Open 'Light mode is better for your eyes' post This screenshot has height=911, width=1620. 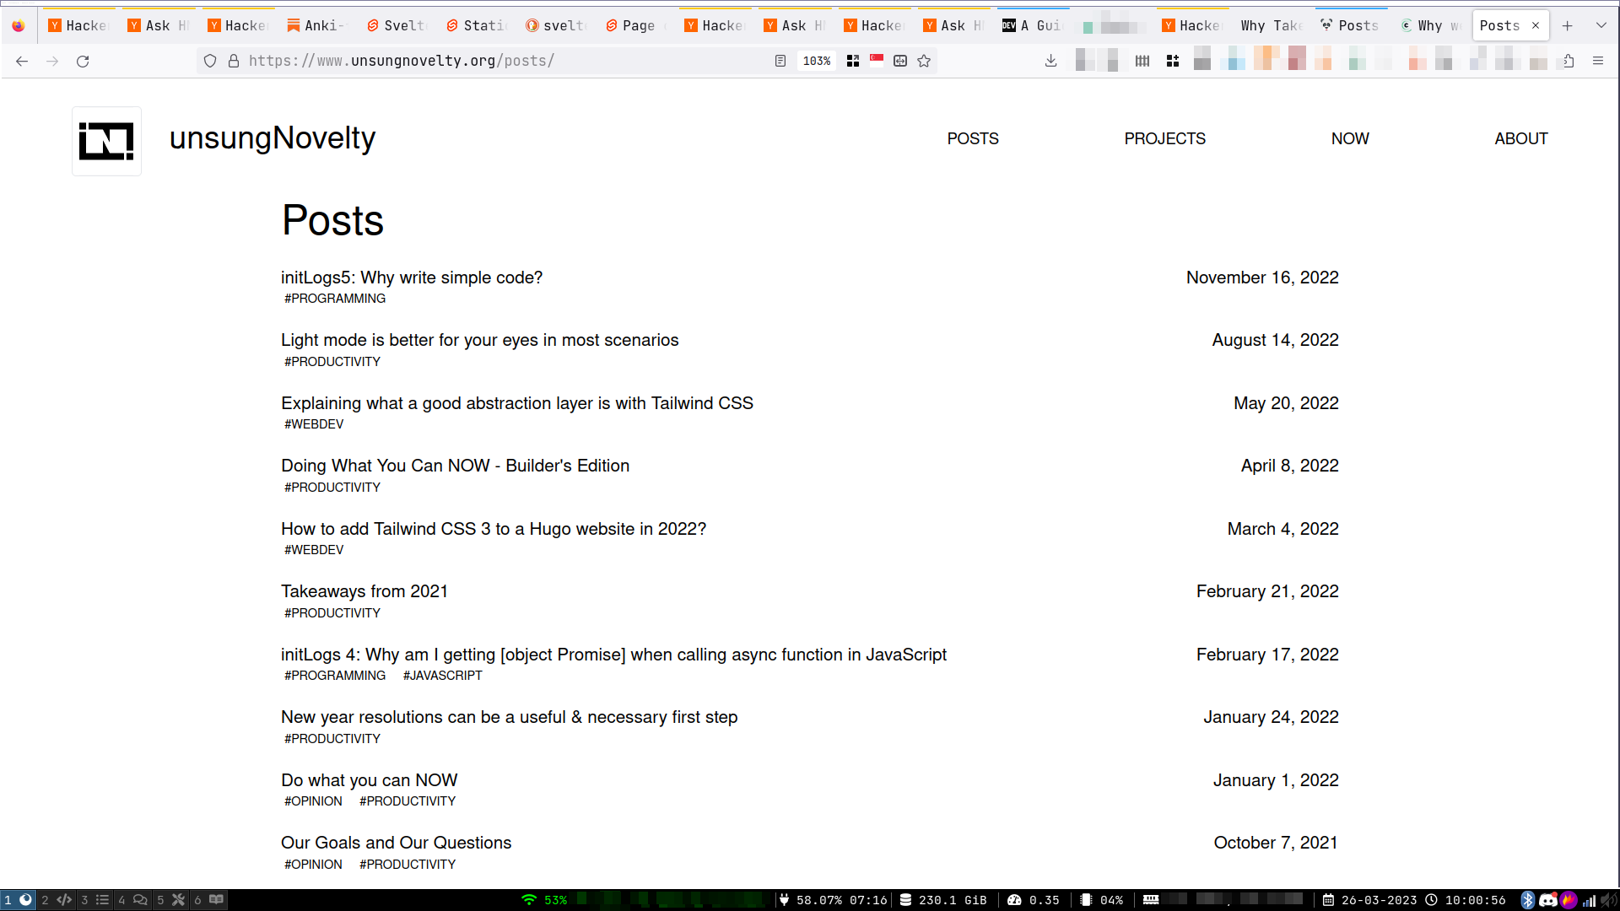[479, 340]
